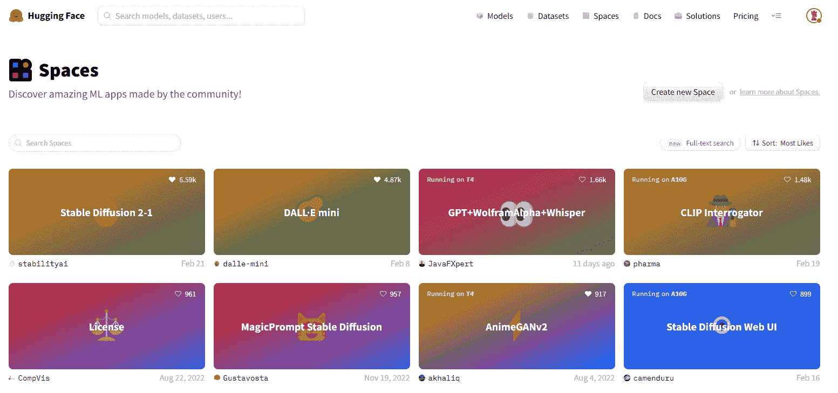Click the '11 days ago' date text
Image resolution: width=838 pixels, height=393 pixels.
tap(594, 264)
